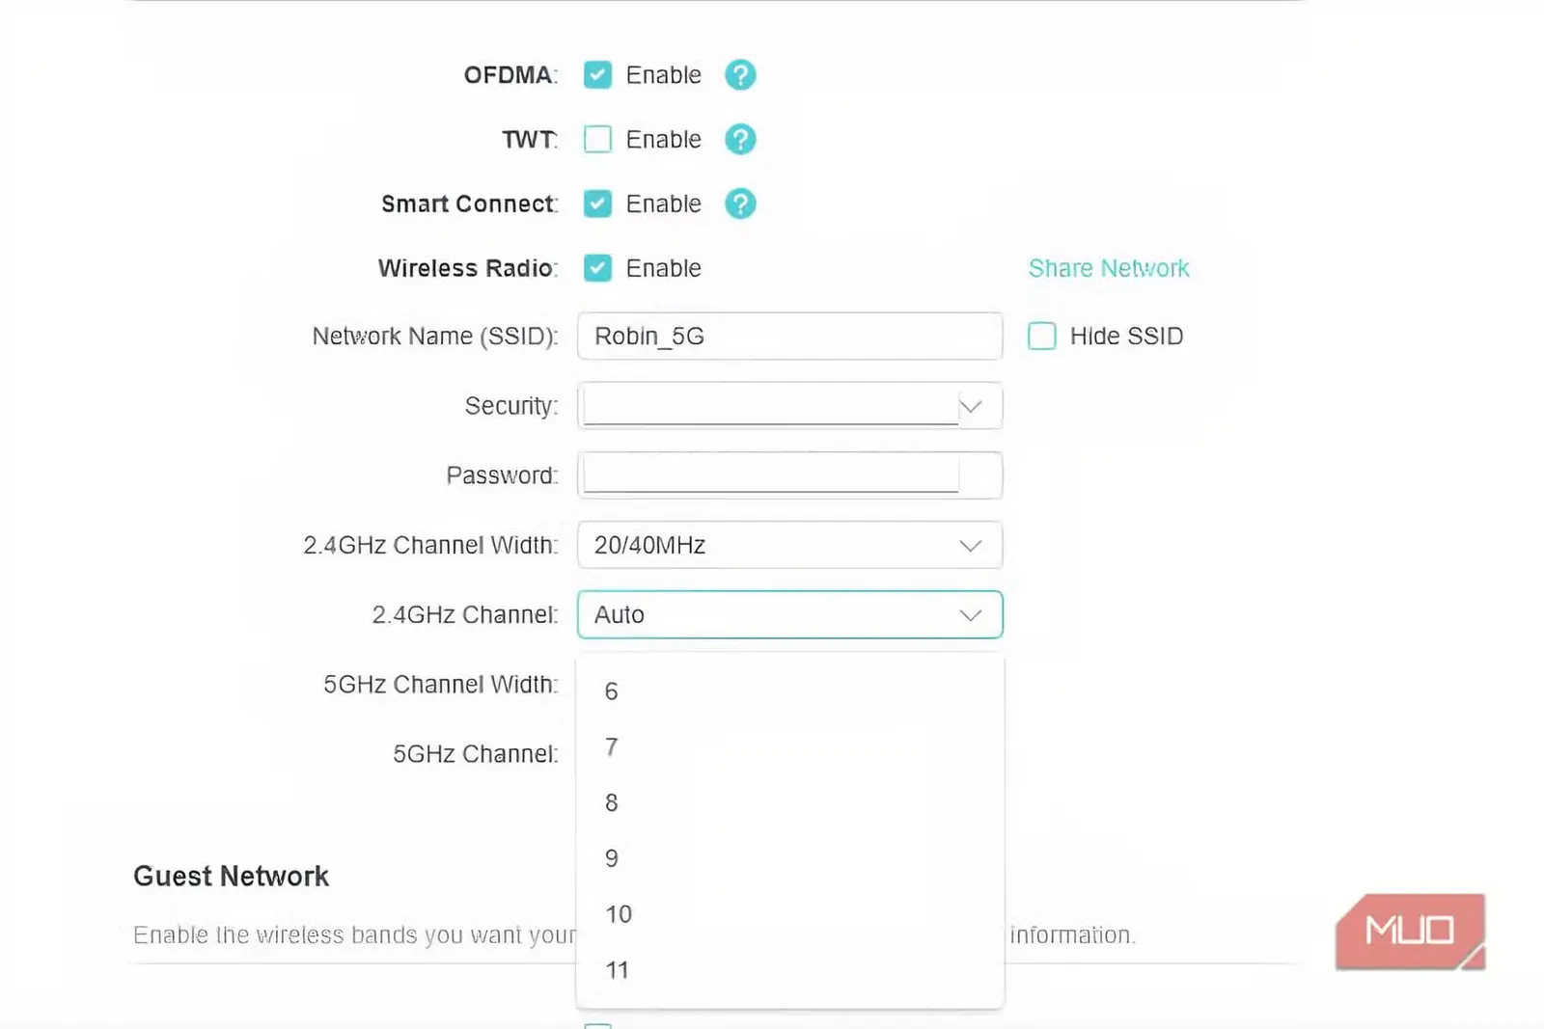Open the TWT help question mark icon
This screenshot has height=1029, width=1544.
point(740,140)
